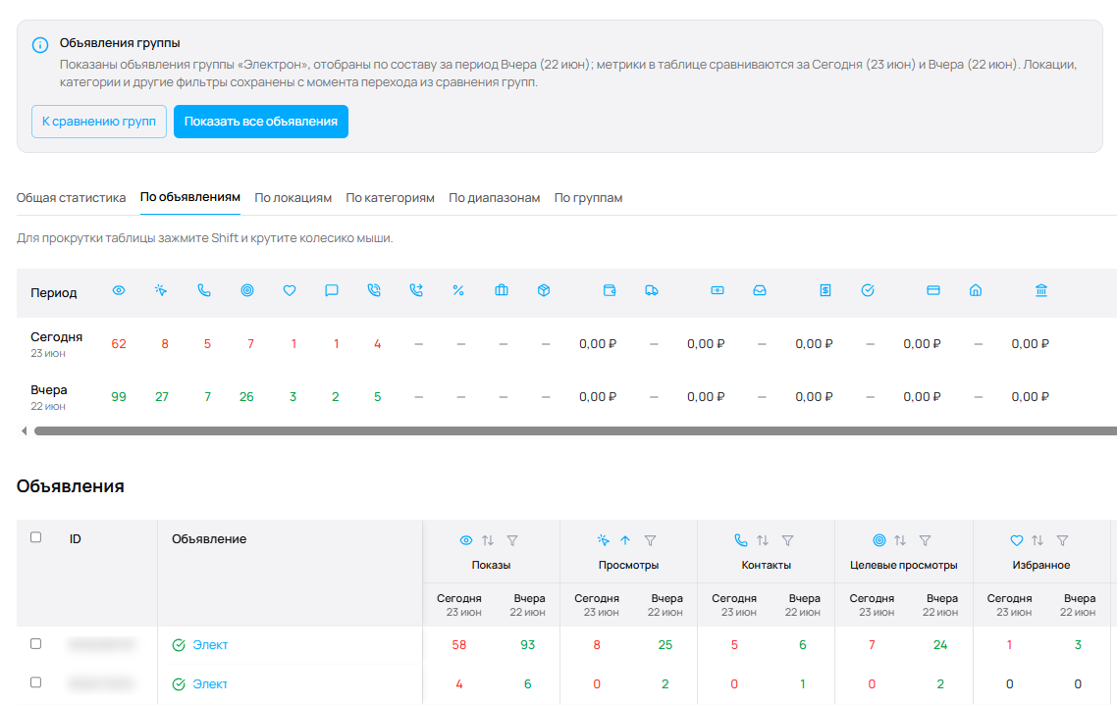The width and height of the screenshot is (1117, 705).
Task: Sort the Показы column with arrows icon
Action: [488, 540]
